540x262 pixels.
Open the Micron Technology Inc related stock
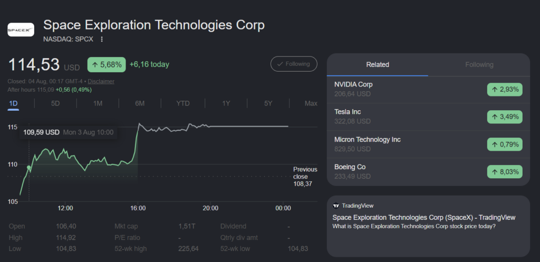(x=428, y=144)
